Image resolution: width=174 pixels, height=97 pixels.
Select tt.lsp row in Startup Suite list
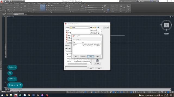87,46
